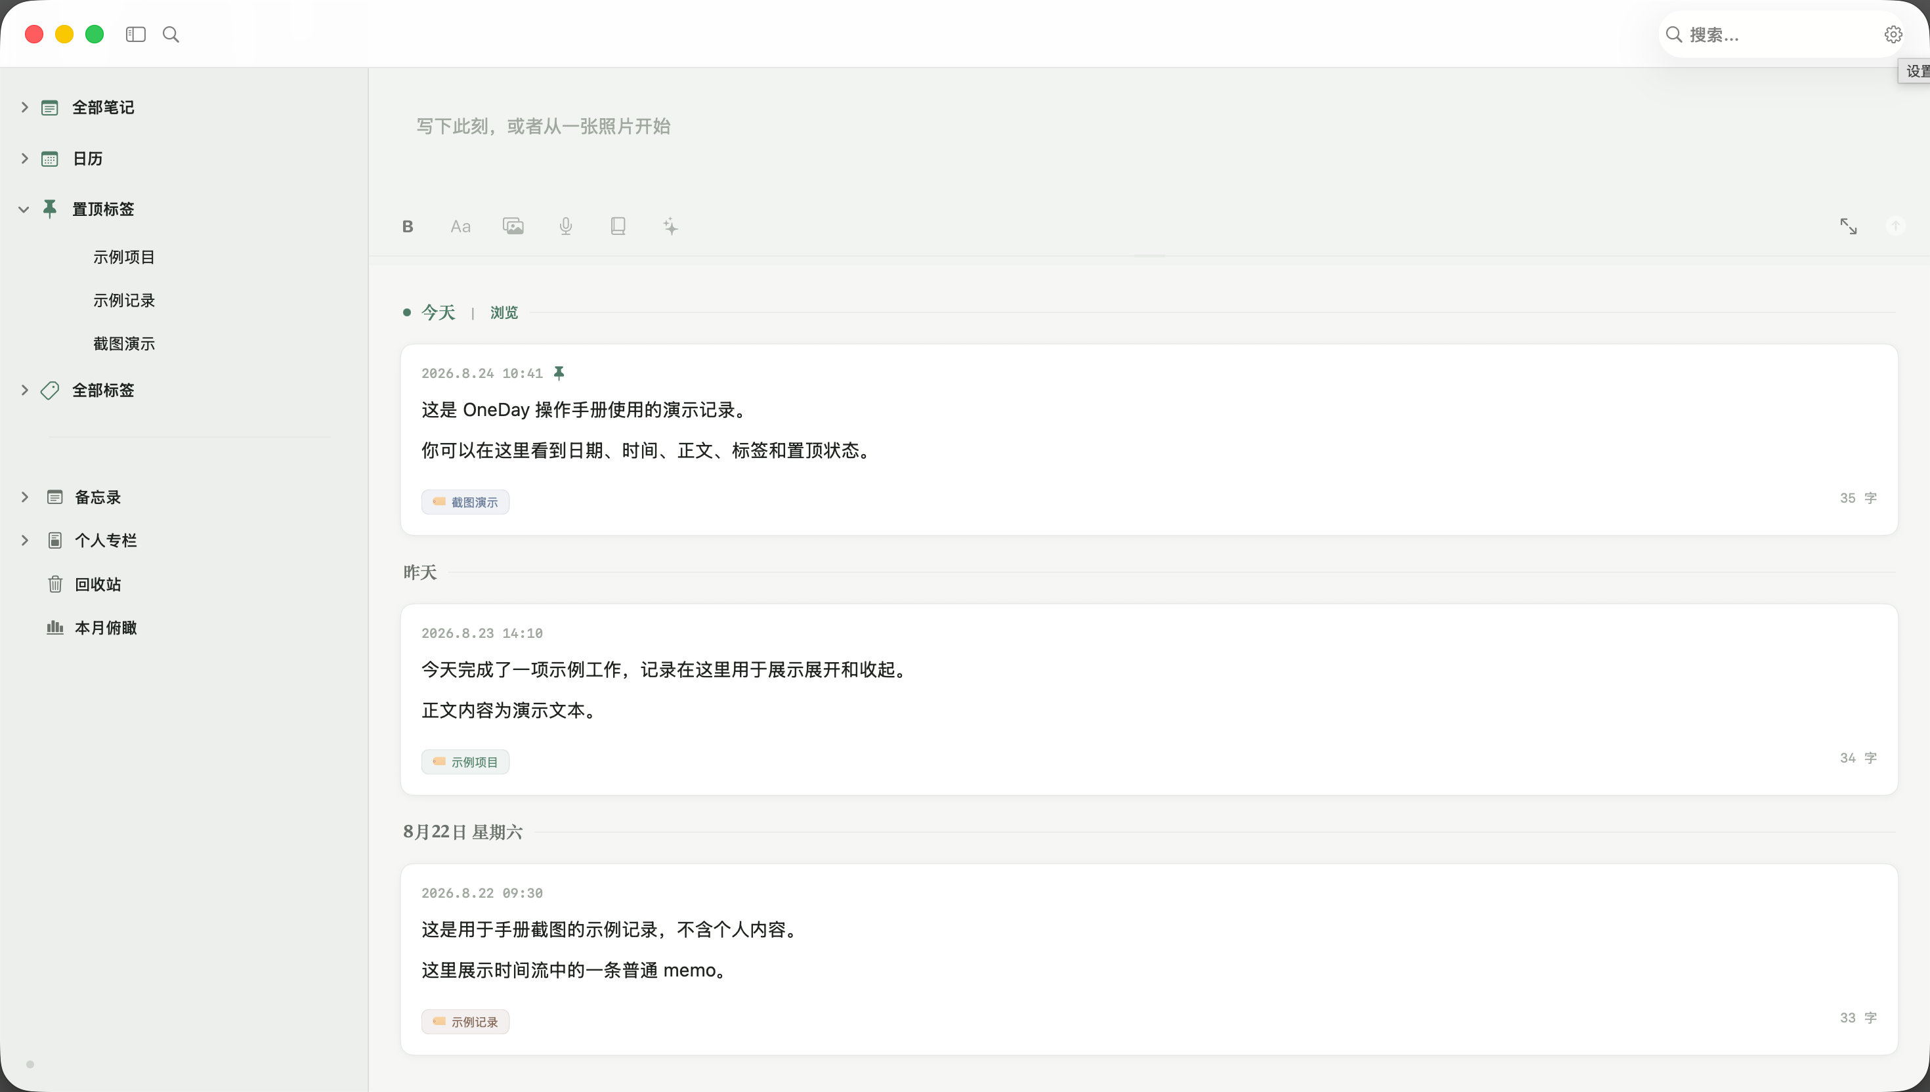Open 备忘录 in sidebar
Image resolution: width=1930 pixels, height=1092 pixels.
point(98,497)
